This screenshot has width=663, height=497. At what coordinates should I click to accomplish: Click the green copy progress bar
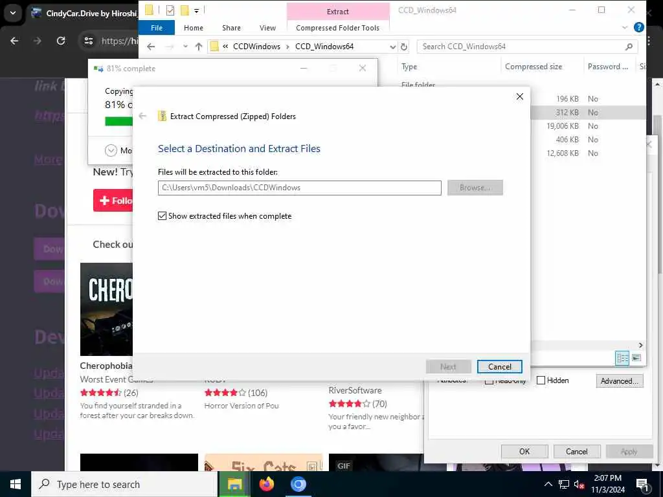(x=119, y=121)
